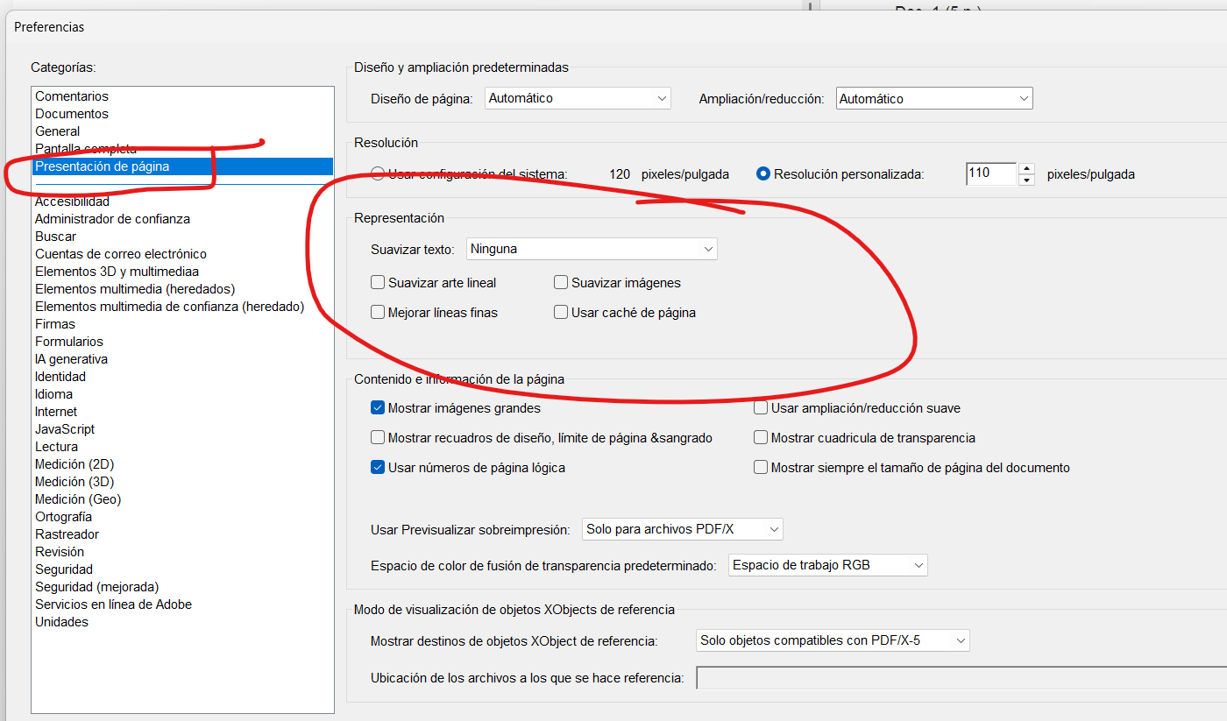Select Resolución personalizada radio button
The image size is (1227, 721).
coord(763,174)
